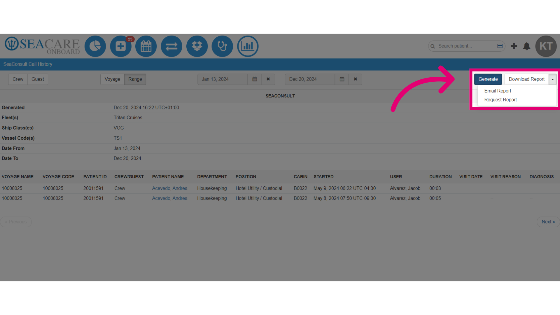
Task: Click the STARTED column header
Action: 323,176
